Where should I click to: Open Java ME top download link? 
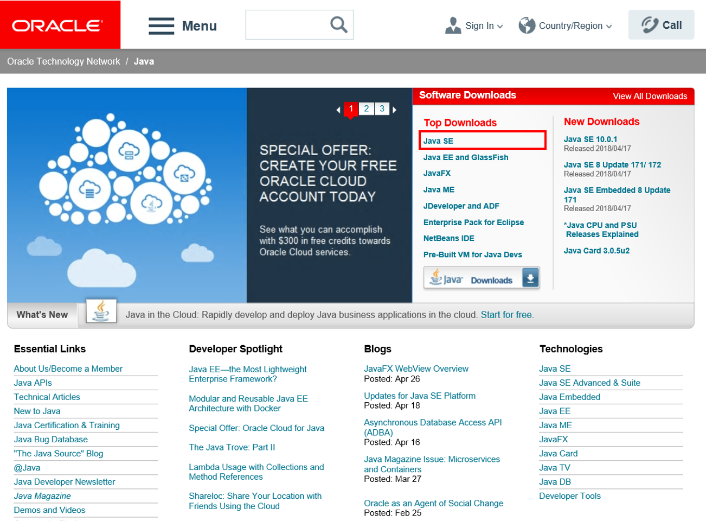tap(439, 189)
